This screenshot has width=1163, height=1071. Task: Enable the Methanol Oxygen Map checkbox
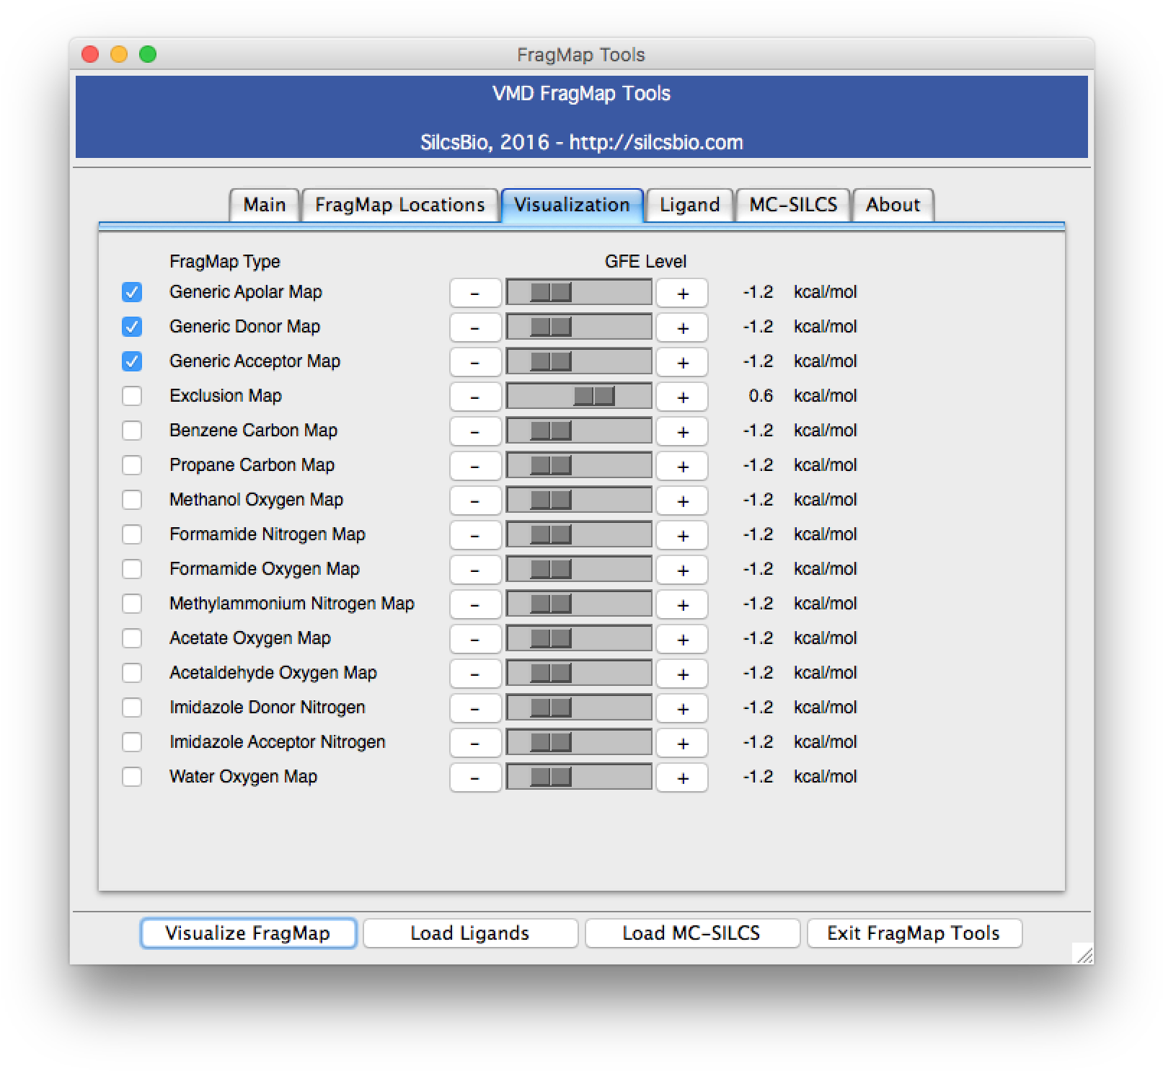(x=132, y=500)
